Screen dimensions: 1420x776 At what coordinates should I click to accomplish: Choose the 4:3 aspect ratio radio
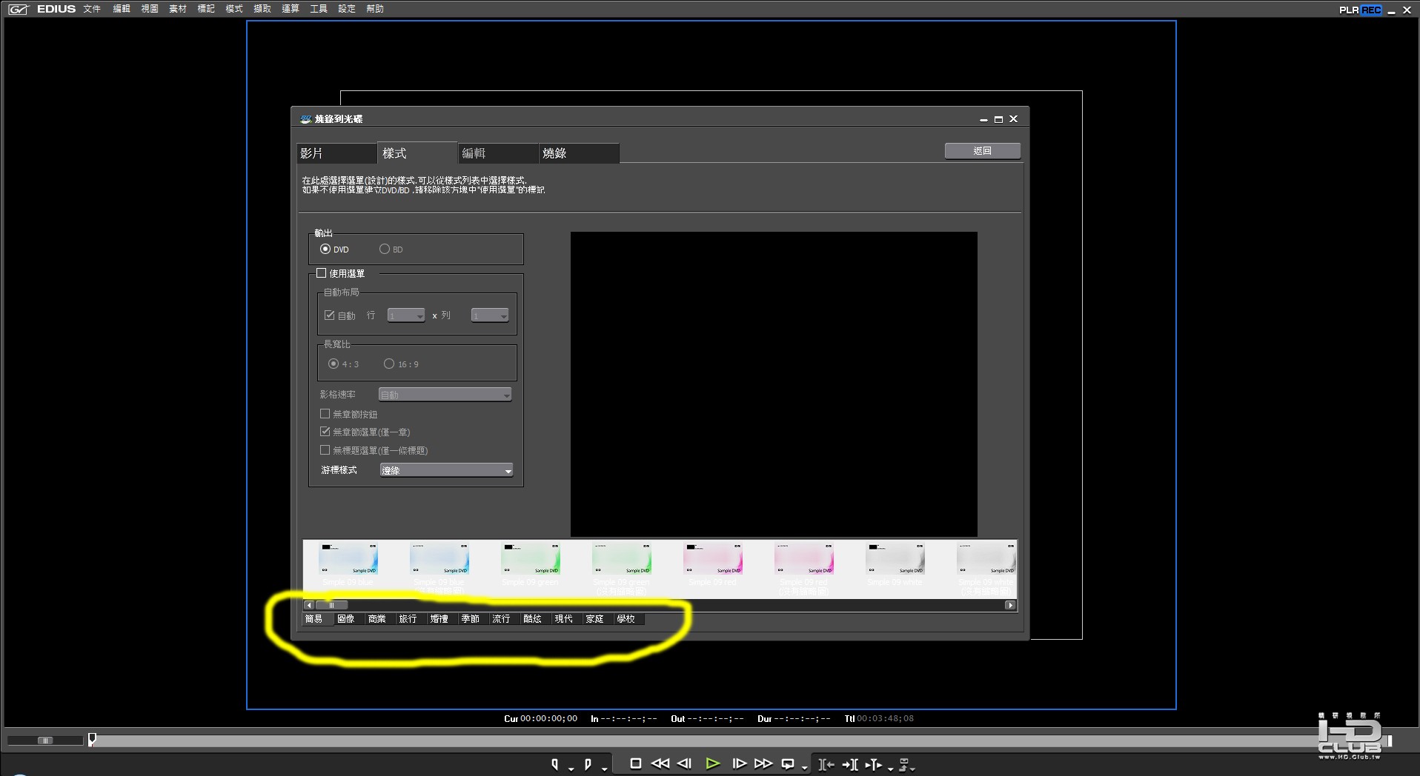[x=334, y=364]
